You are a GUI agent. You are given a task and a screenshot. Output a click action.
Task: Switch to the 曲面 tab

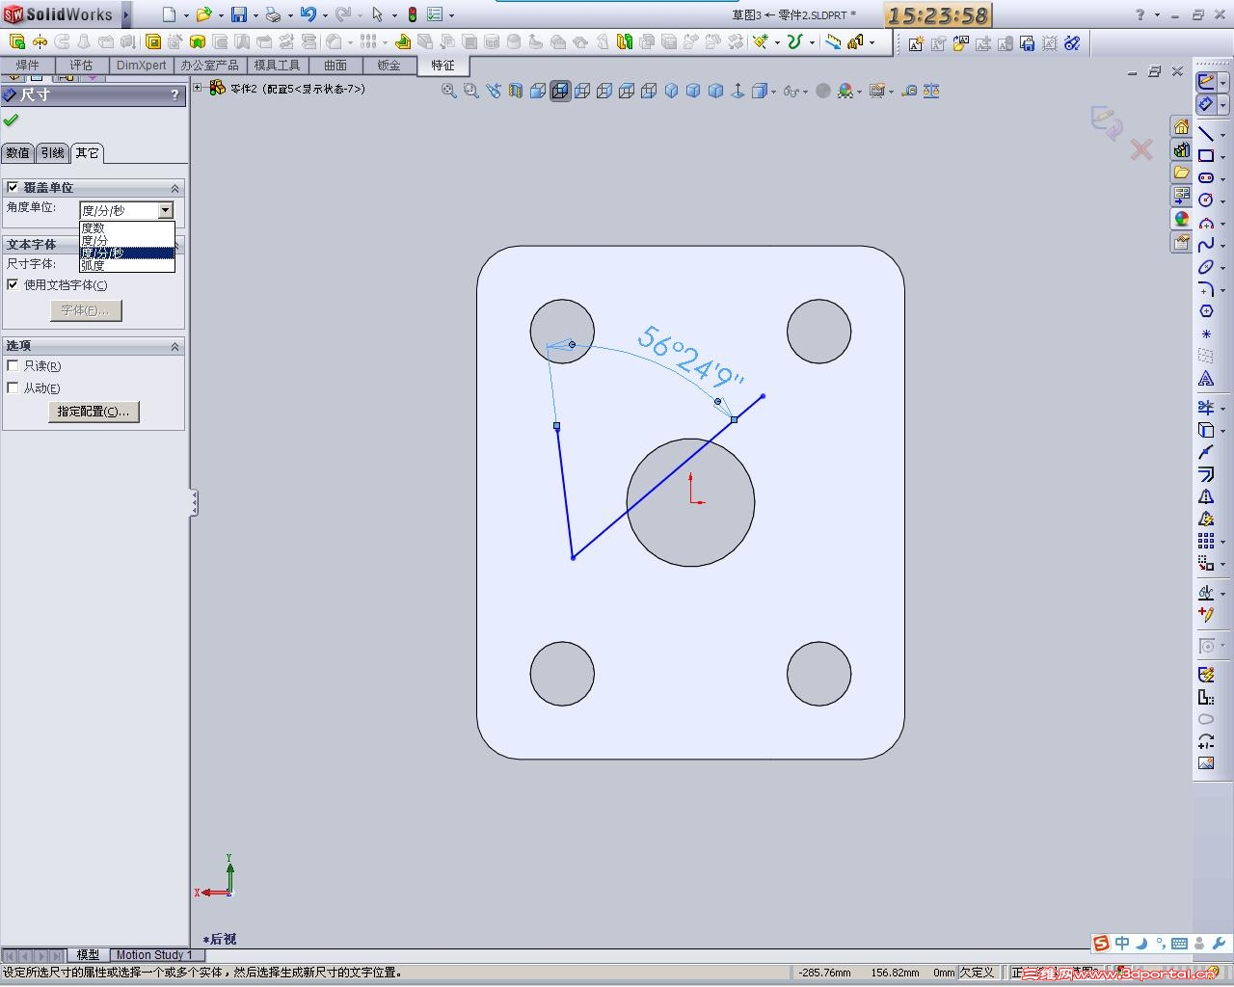tap(335, 66)
